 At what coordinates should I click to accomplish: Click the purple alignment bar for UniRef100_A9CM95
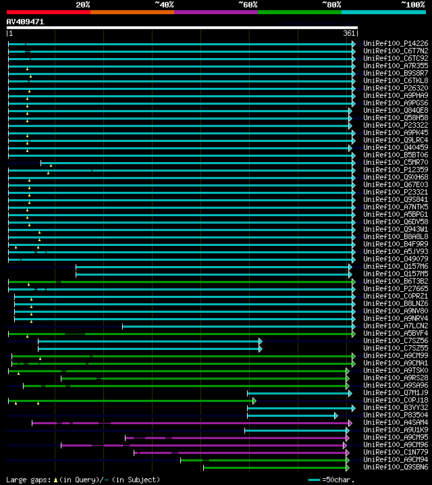(238, 438)
